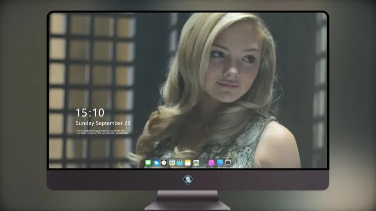The image size is (376, 211).
Task: Open the Camera app in dock
Action: [x=228, y=162]
